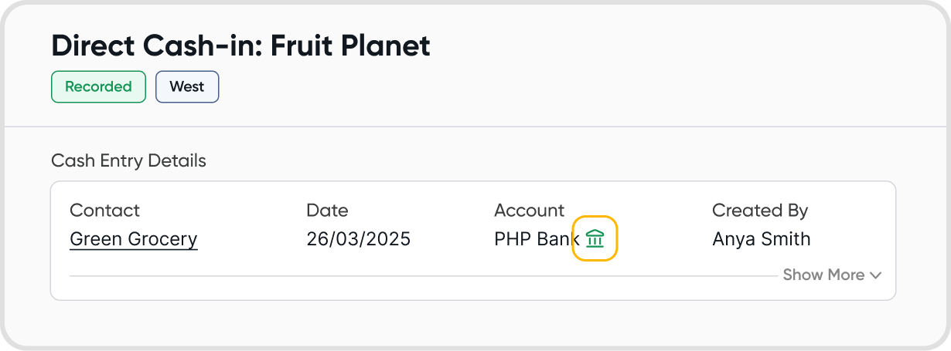Select the date value 26/03/2025

pyautogui.click(x=358, y=239)
